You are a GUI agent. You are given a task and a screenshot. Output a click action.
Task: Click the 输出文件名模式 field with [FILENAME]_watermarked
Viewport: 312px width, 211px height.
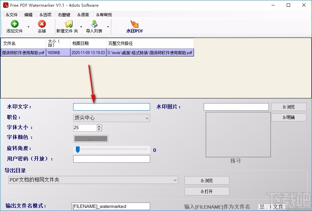click(111, 206)
